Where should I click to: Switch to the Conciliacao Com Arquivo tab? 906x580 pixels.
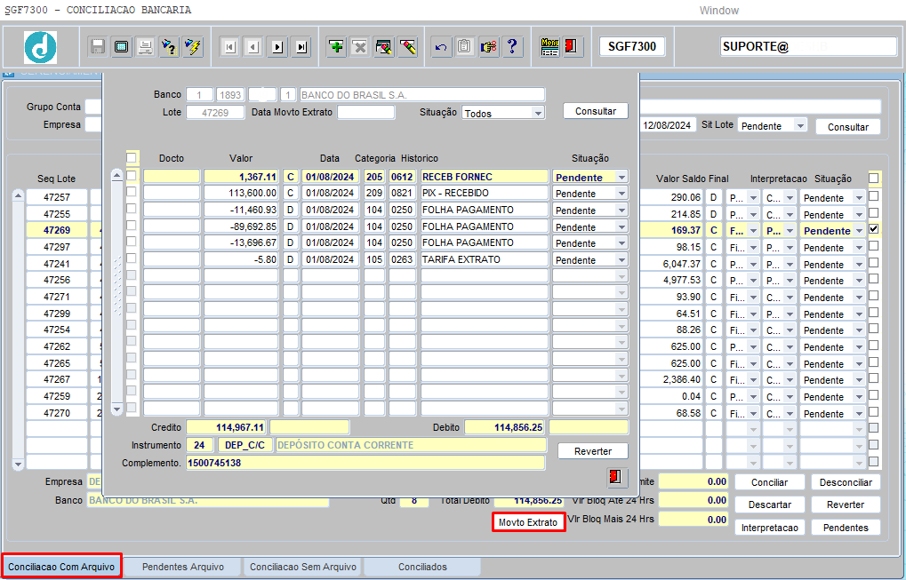(x=61, y=567)
